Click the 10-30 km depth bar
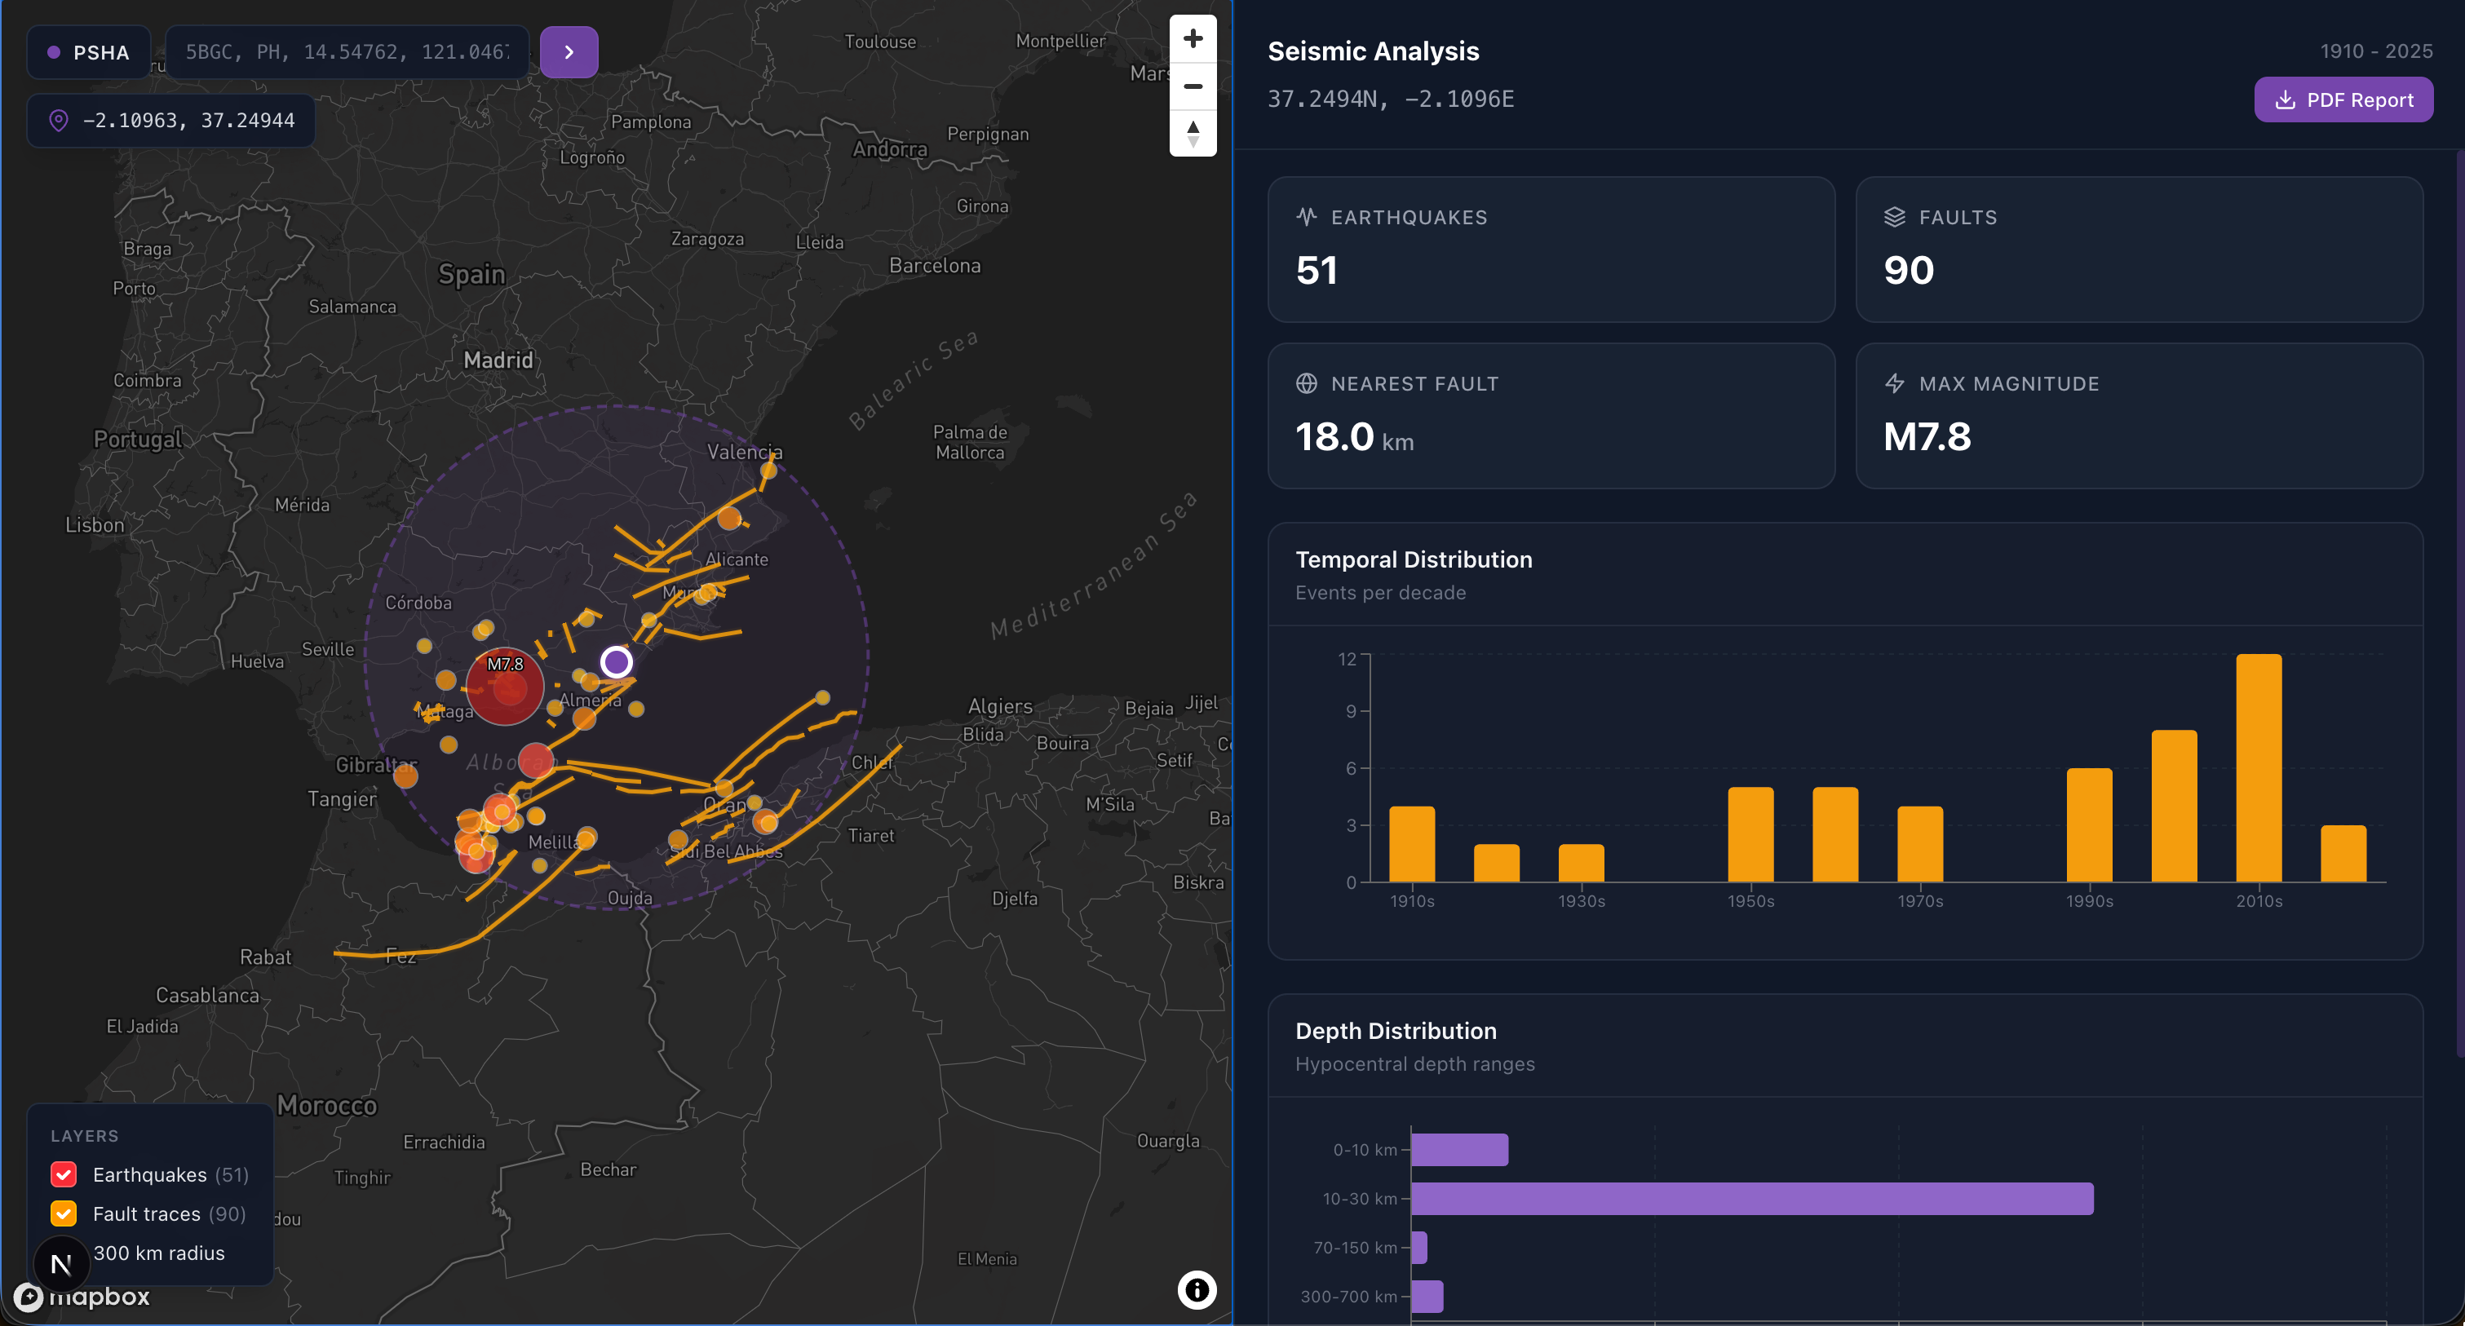Viewport: 2465px width, 1326px height. point(1751,1198)
